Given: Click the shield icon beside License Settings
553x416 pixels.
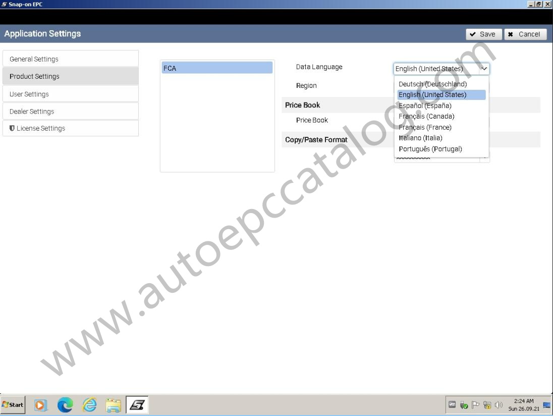Looking at the screenshot, I should [x=12, y=128].
